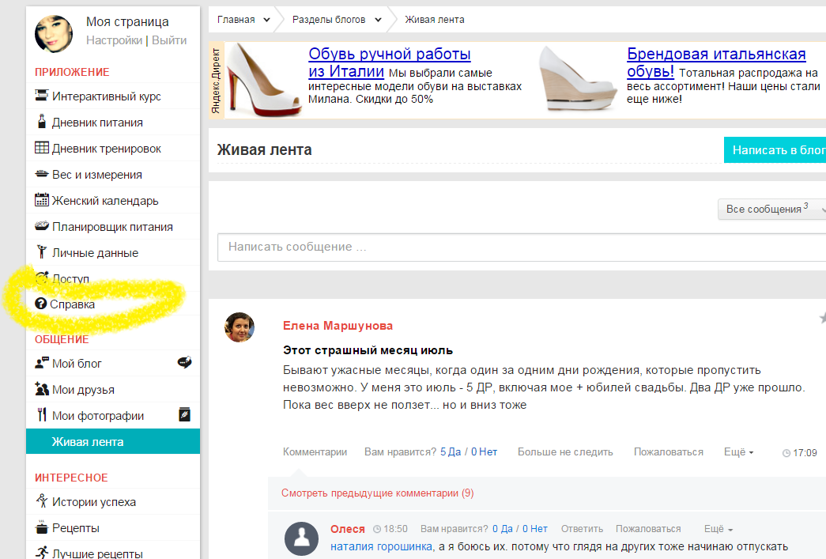Click Смотреть предыдущие комментарии link
826x559 pixels.
(x=377, y=493)
